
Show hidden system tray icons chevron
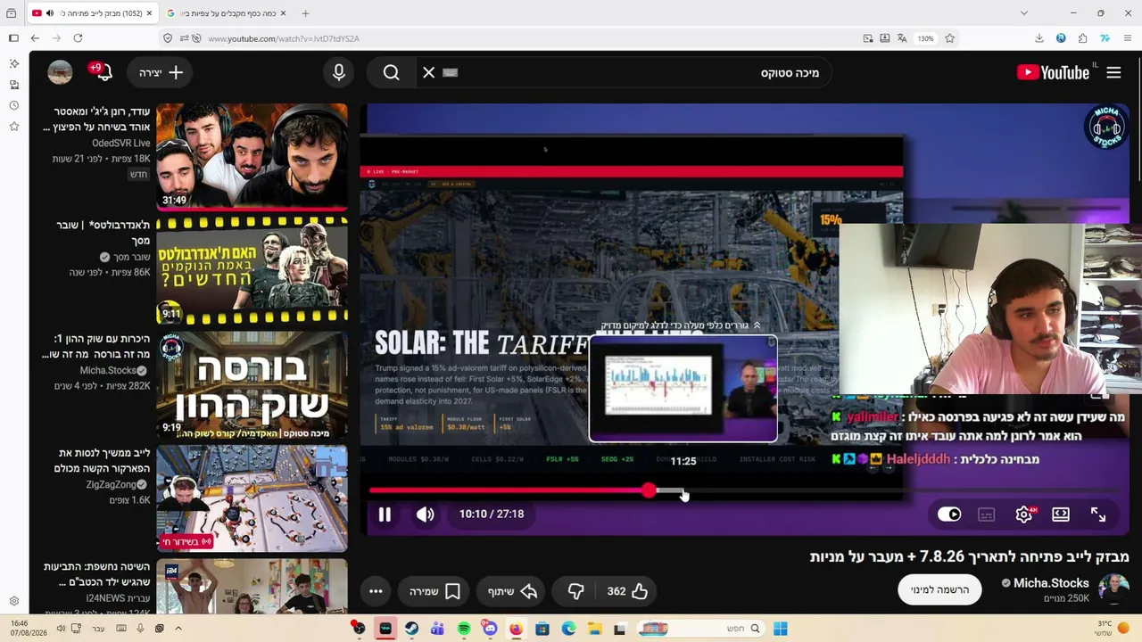[x=178, y=629]
